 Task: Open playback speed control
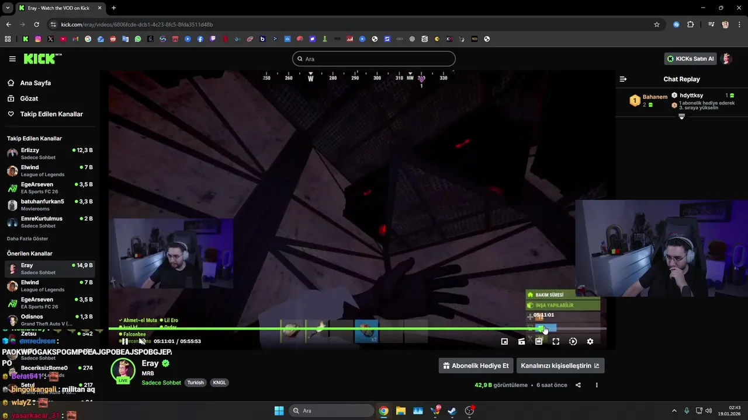(573, 341)
